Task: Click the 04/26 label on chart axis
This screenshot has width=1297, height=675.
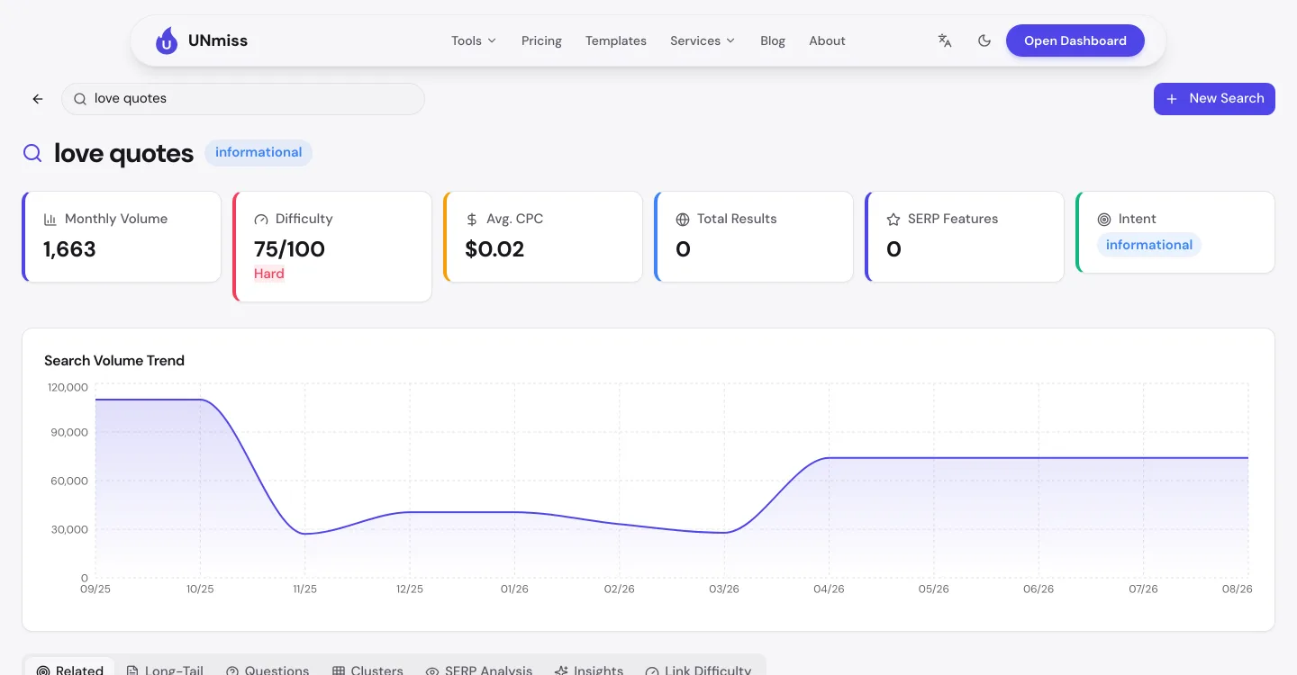Action: [x=830, y=589]
